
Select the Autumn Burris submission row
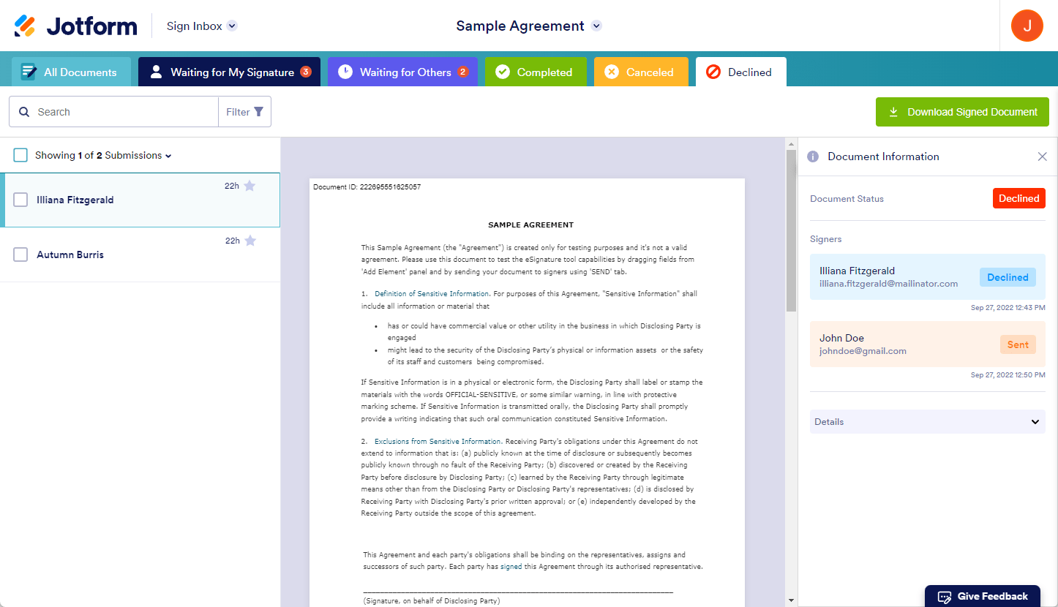click(x=140, y=255)
